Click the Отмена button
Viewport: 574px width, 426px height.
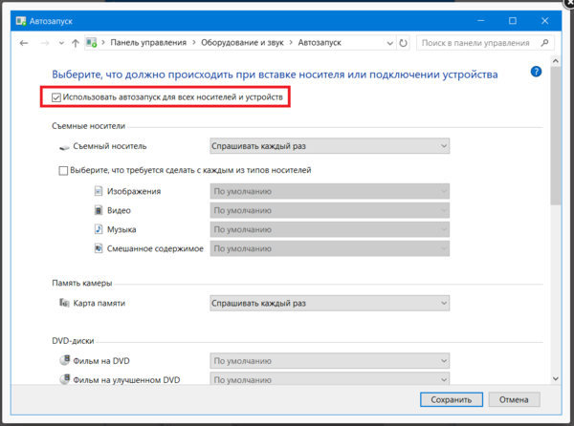[x=514, y=399]
